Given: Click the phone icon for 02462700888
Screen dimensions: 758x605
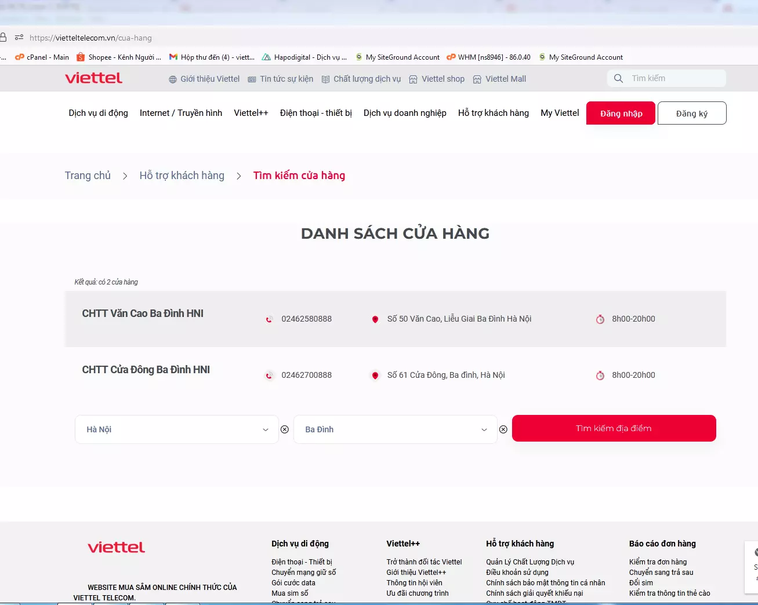Looking at the screenshot, I should click(269, 376).
